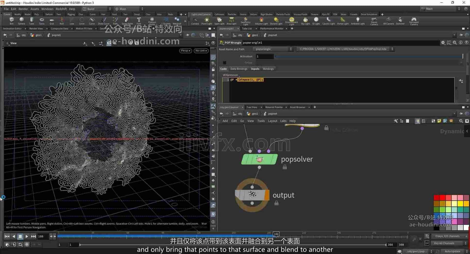470x254 pixels.
Task: Open network editor Labs menu
Action: [283, 121]
